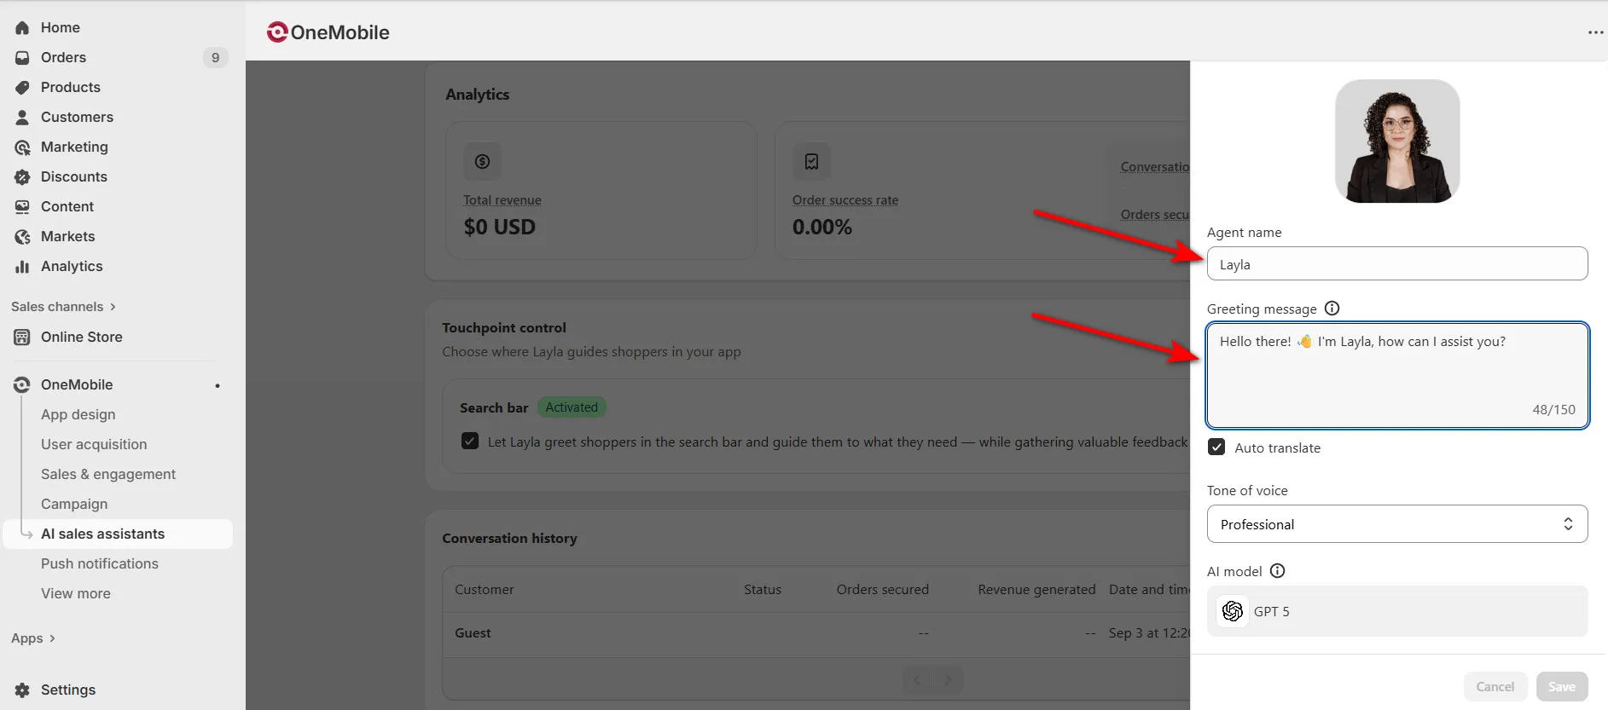Click the agent avatar photo
Viewport: 1608px width, 710px height.
[1396, 141]
